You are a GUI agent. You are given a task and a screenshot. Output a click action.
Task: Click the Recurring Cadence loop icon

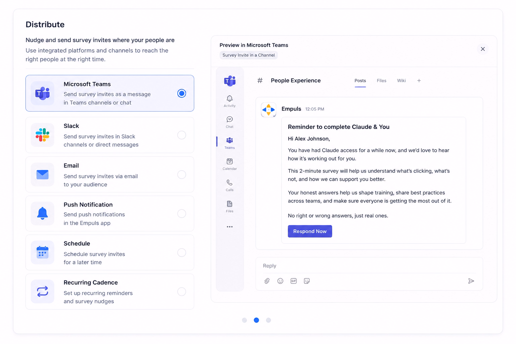pos(42,292)
